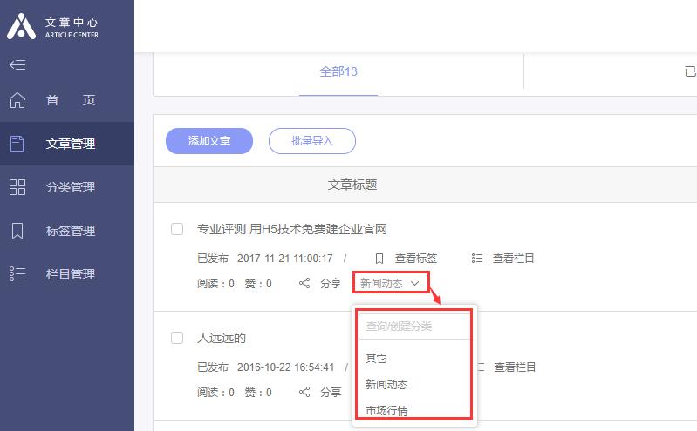
Task: Open the 新闻动态 category dropdown
Action: pos(391,283)
